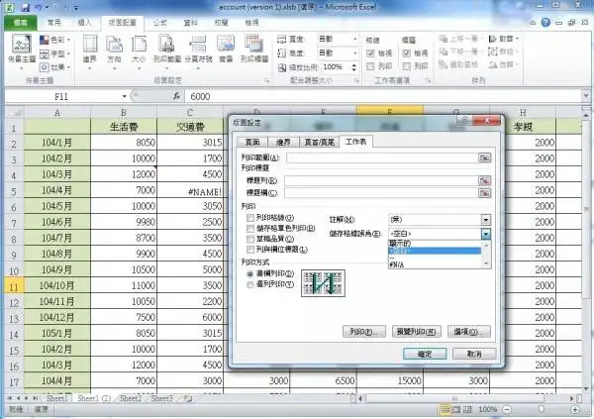Click range selector icon for 標題列 field
The image size is (594, 419).
[x=485, y=180]
